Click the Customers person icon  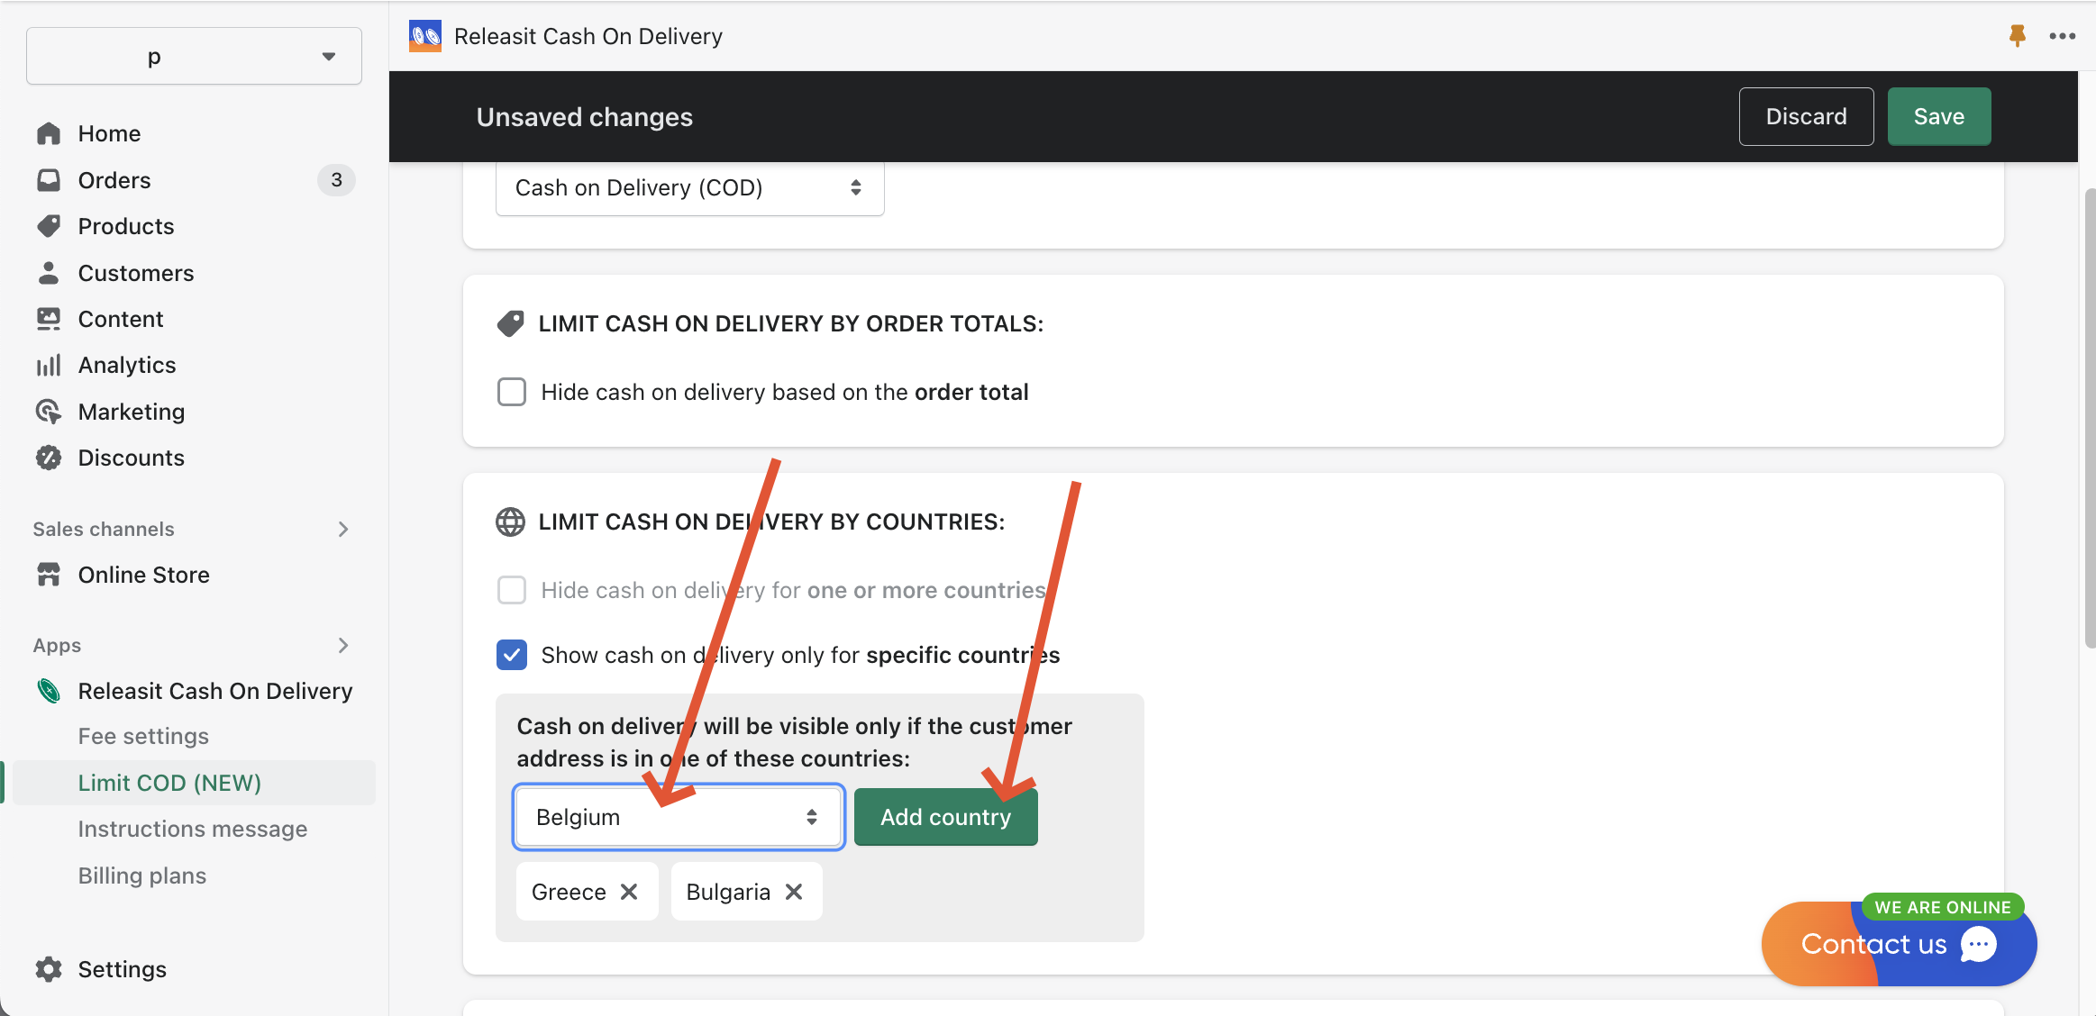[50, 272]
